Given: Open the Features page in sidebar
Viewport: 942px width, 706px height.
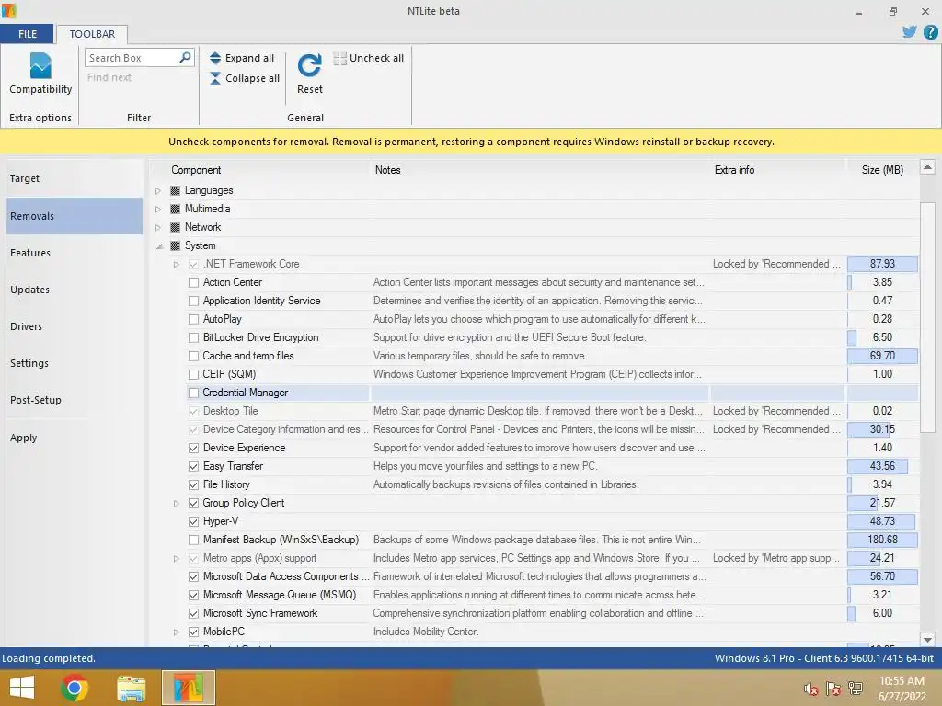Looking at the screenshot, I should pyautogui.click(x=75, y=253).
